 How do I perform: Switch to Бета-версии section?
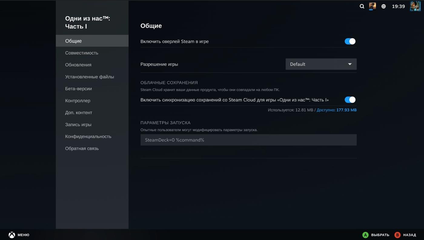click(x=92, y=89)
